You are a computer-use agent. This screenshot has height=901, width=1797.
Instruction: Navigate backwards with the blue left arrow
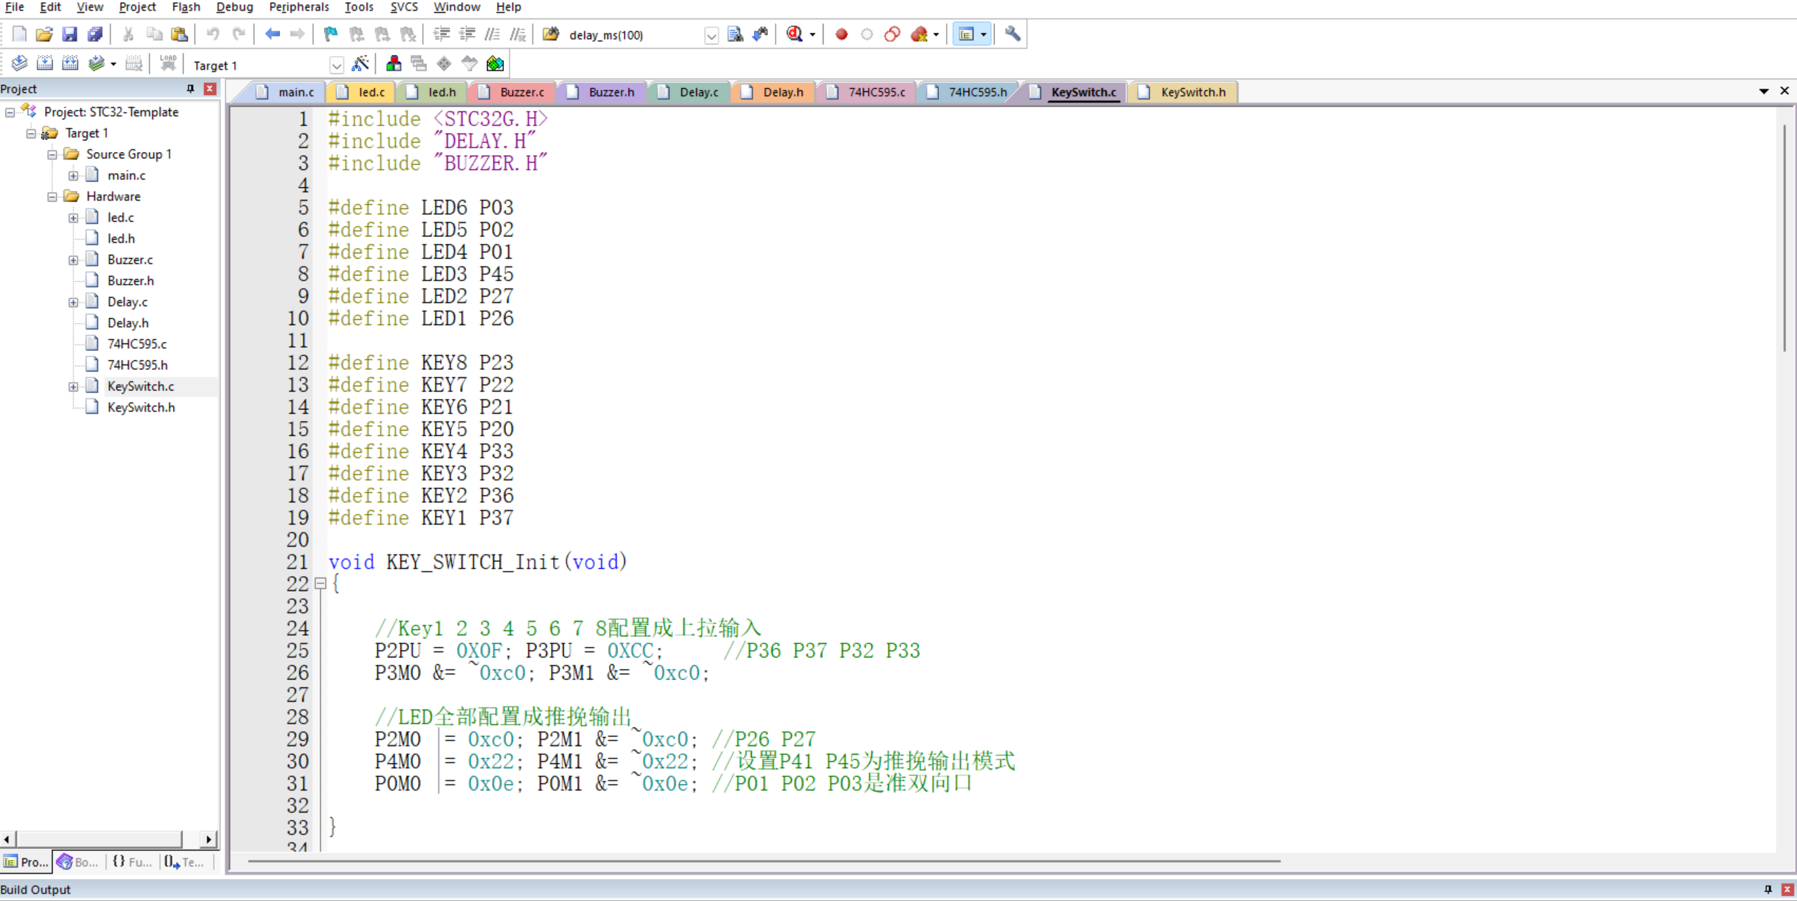click(x=272, y=34)
